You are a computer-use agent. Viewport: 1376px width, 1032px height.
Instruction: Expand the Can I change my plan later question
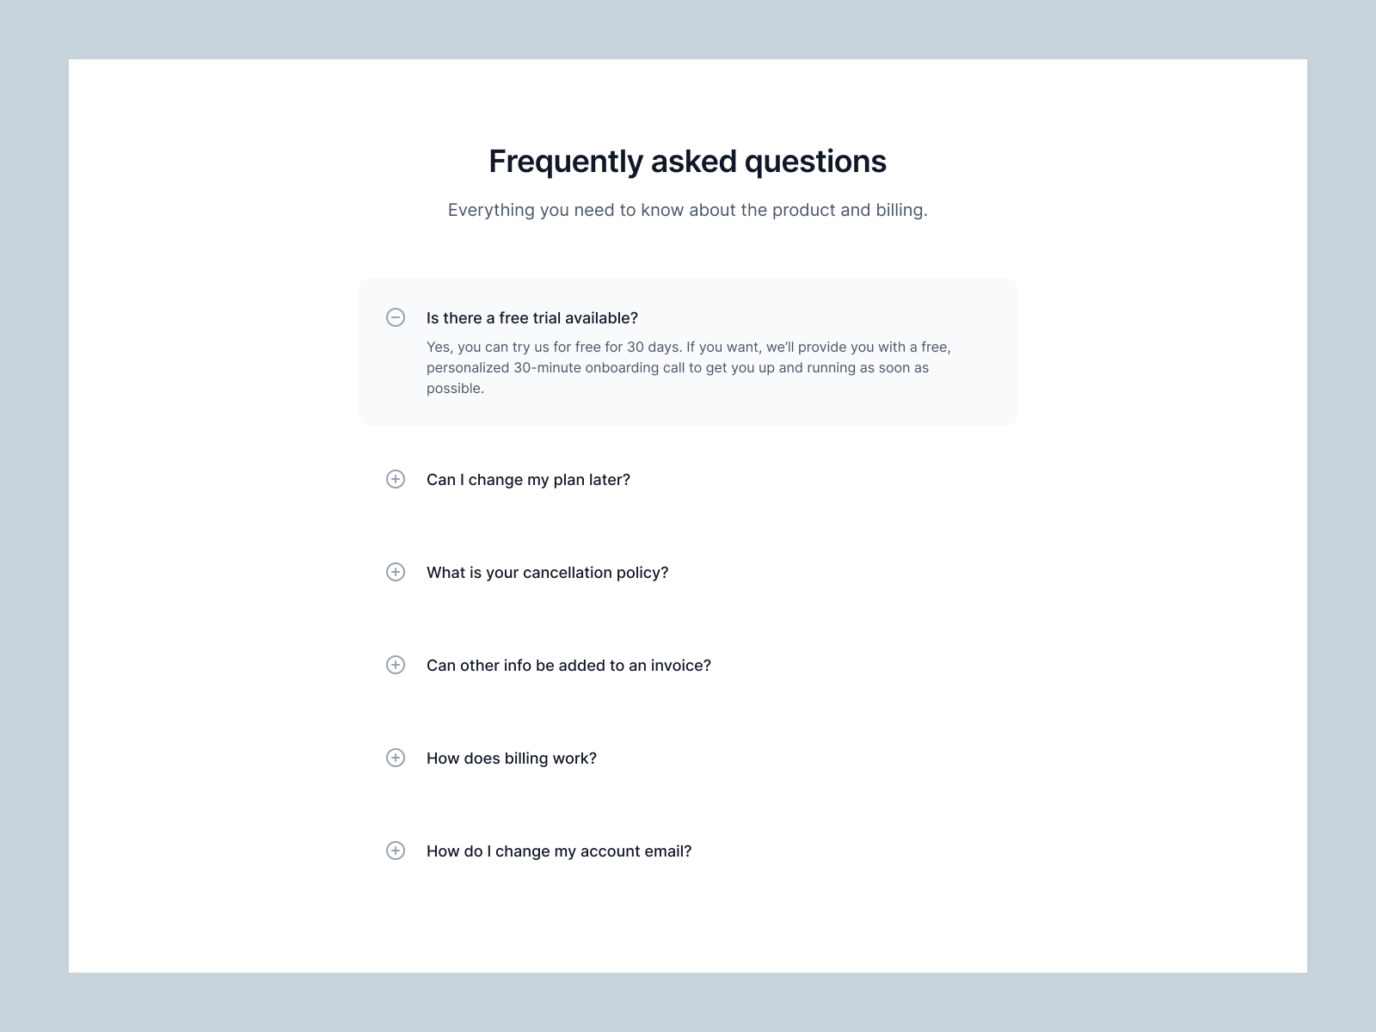tap(529, 479)
